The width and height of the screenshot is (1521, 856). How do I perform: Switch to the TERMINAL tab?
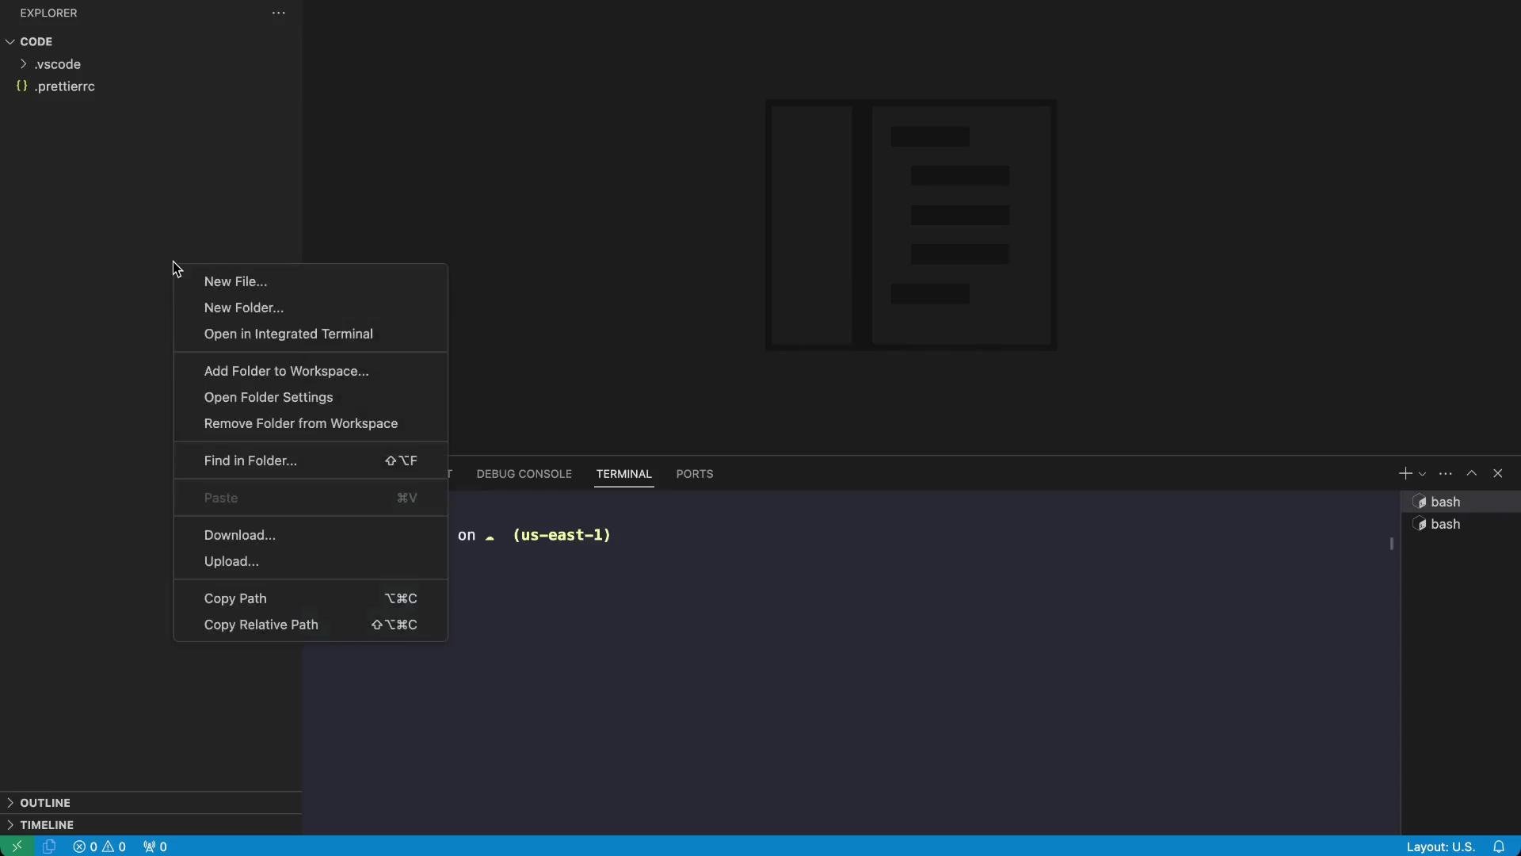[623, 474]
